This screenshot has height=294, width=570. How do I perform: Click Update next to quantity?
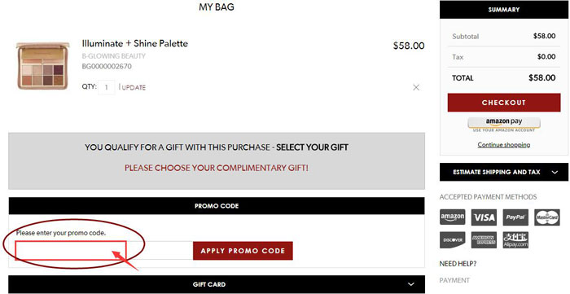[134, 88]
